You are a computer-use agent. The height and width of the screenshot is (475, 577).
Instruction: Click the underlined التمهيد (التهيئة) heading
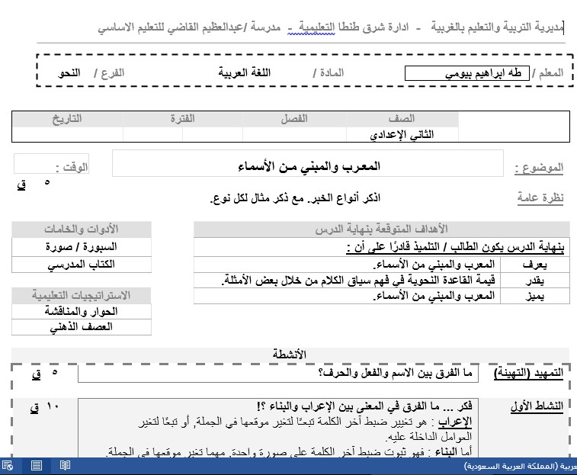coord(528,373)
